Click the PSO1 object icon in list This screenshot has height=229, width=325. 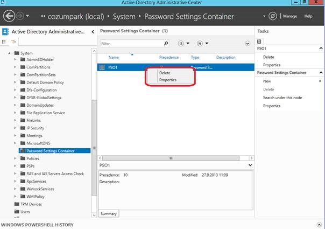click(102, 67)
